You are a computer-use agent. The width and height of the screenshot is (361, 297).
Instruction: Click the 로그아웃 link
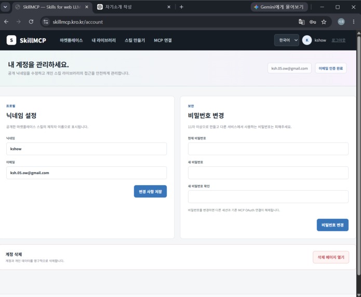[339, 40]
